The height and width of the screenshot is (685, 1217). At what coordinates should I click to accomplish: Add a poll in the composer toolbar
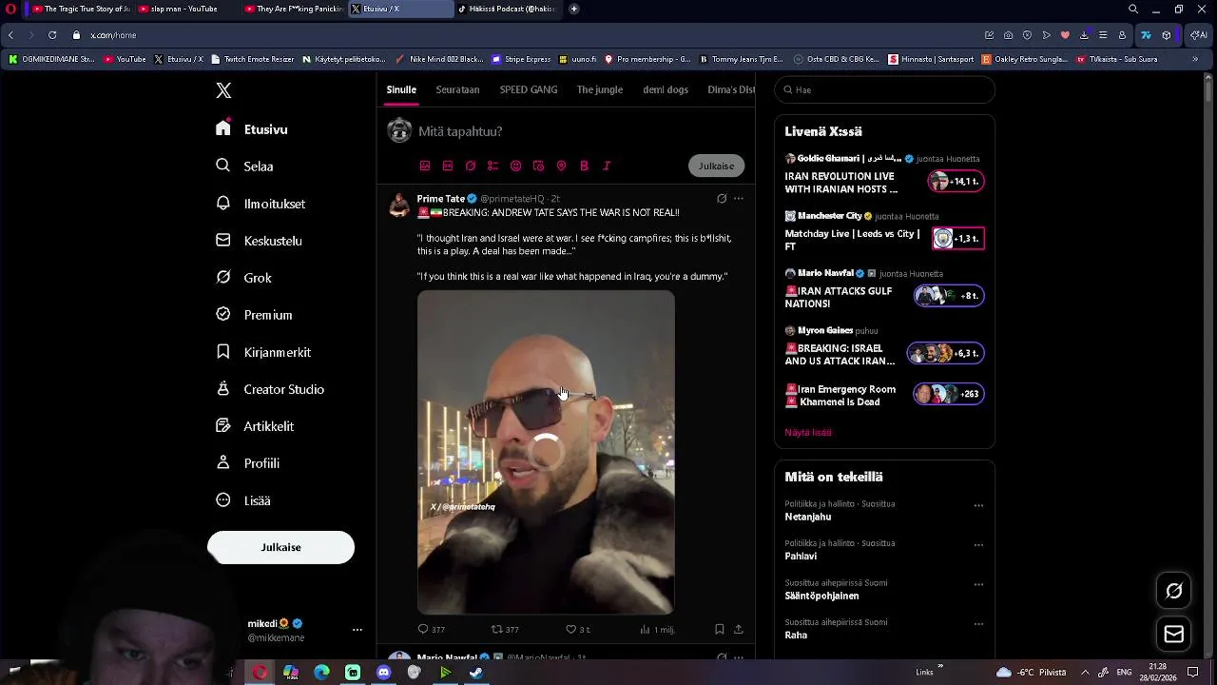click(493, 166)
